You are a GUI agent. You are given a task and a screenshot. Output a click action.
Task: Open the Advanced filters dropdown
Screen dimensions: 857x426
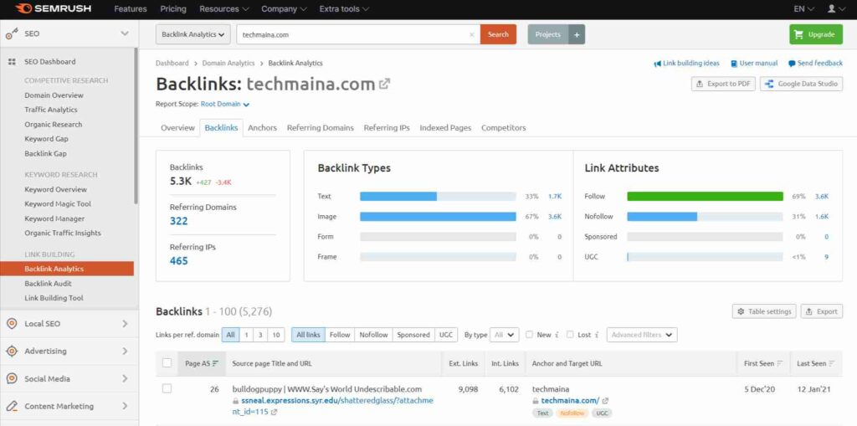(642, 335)
